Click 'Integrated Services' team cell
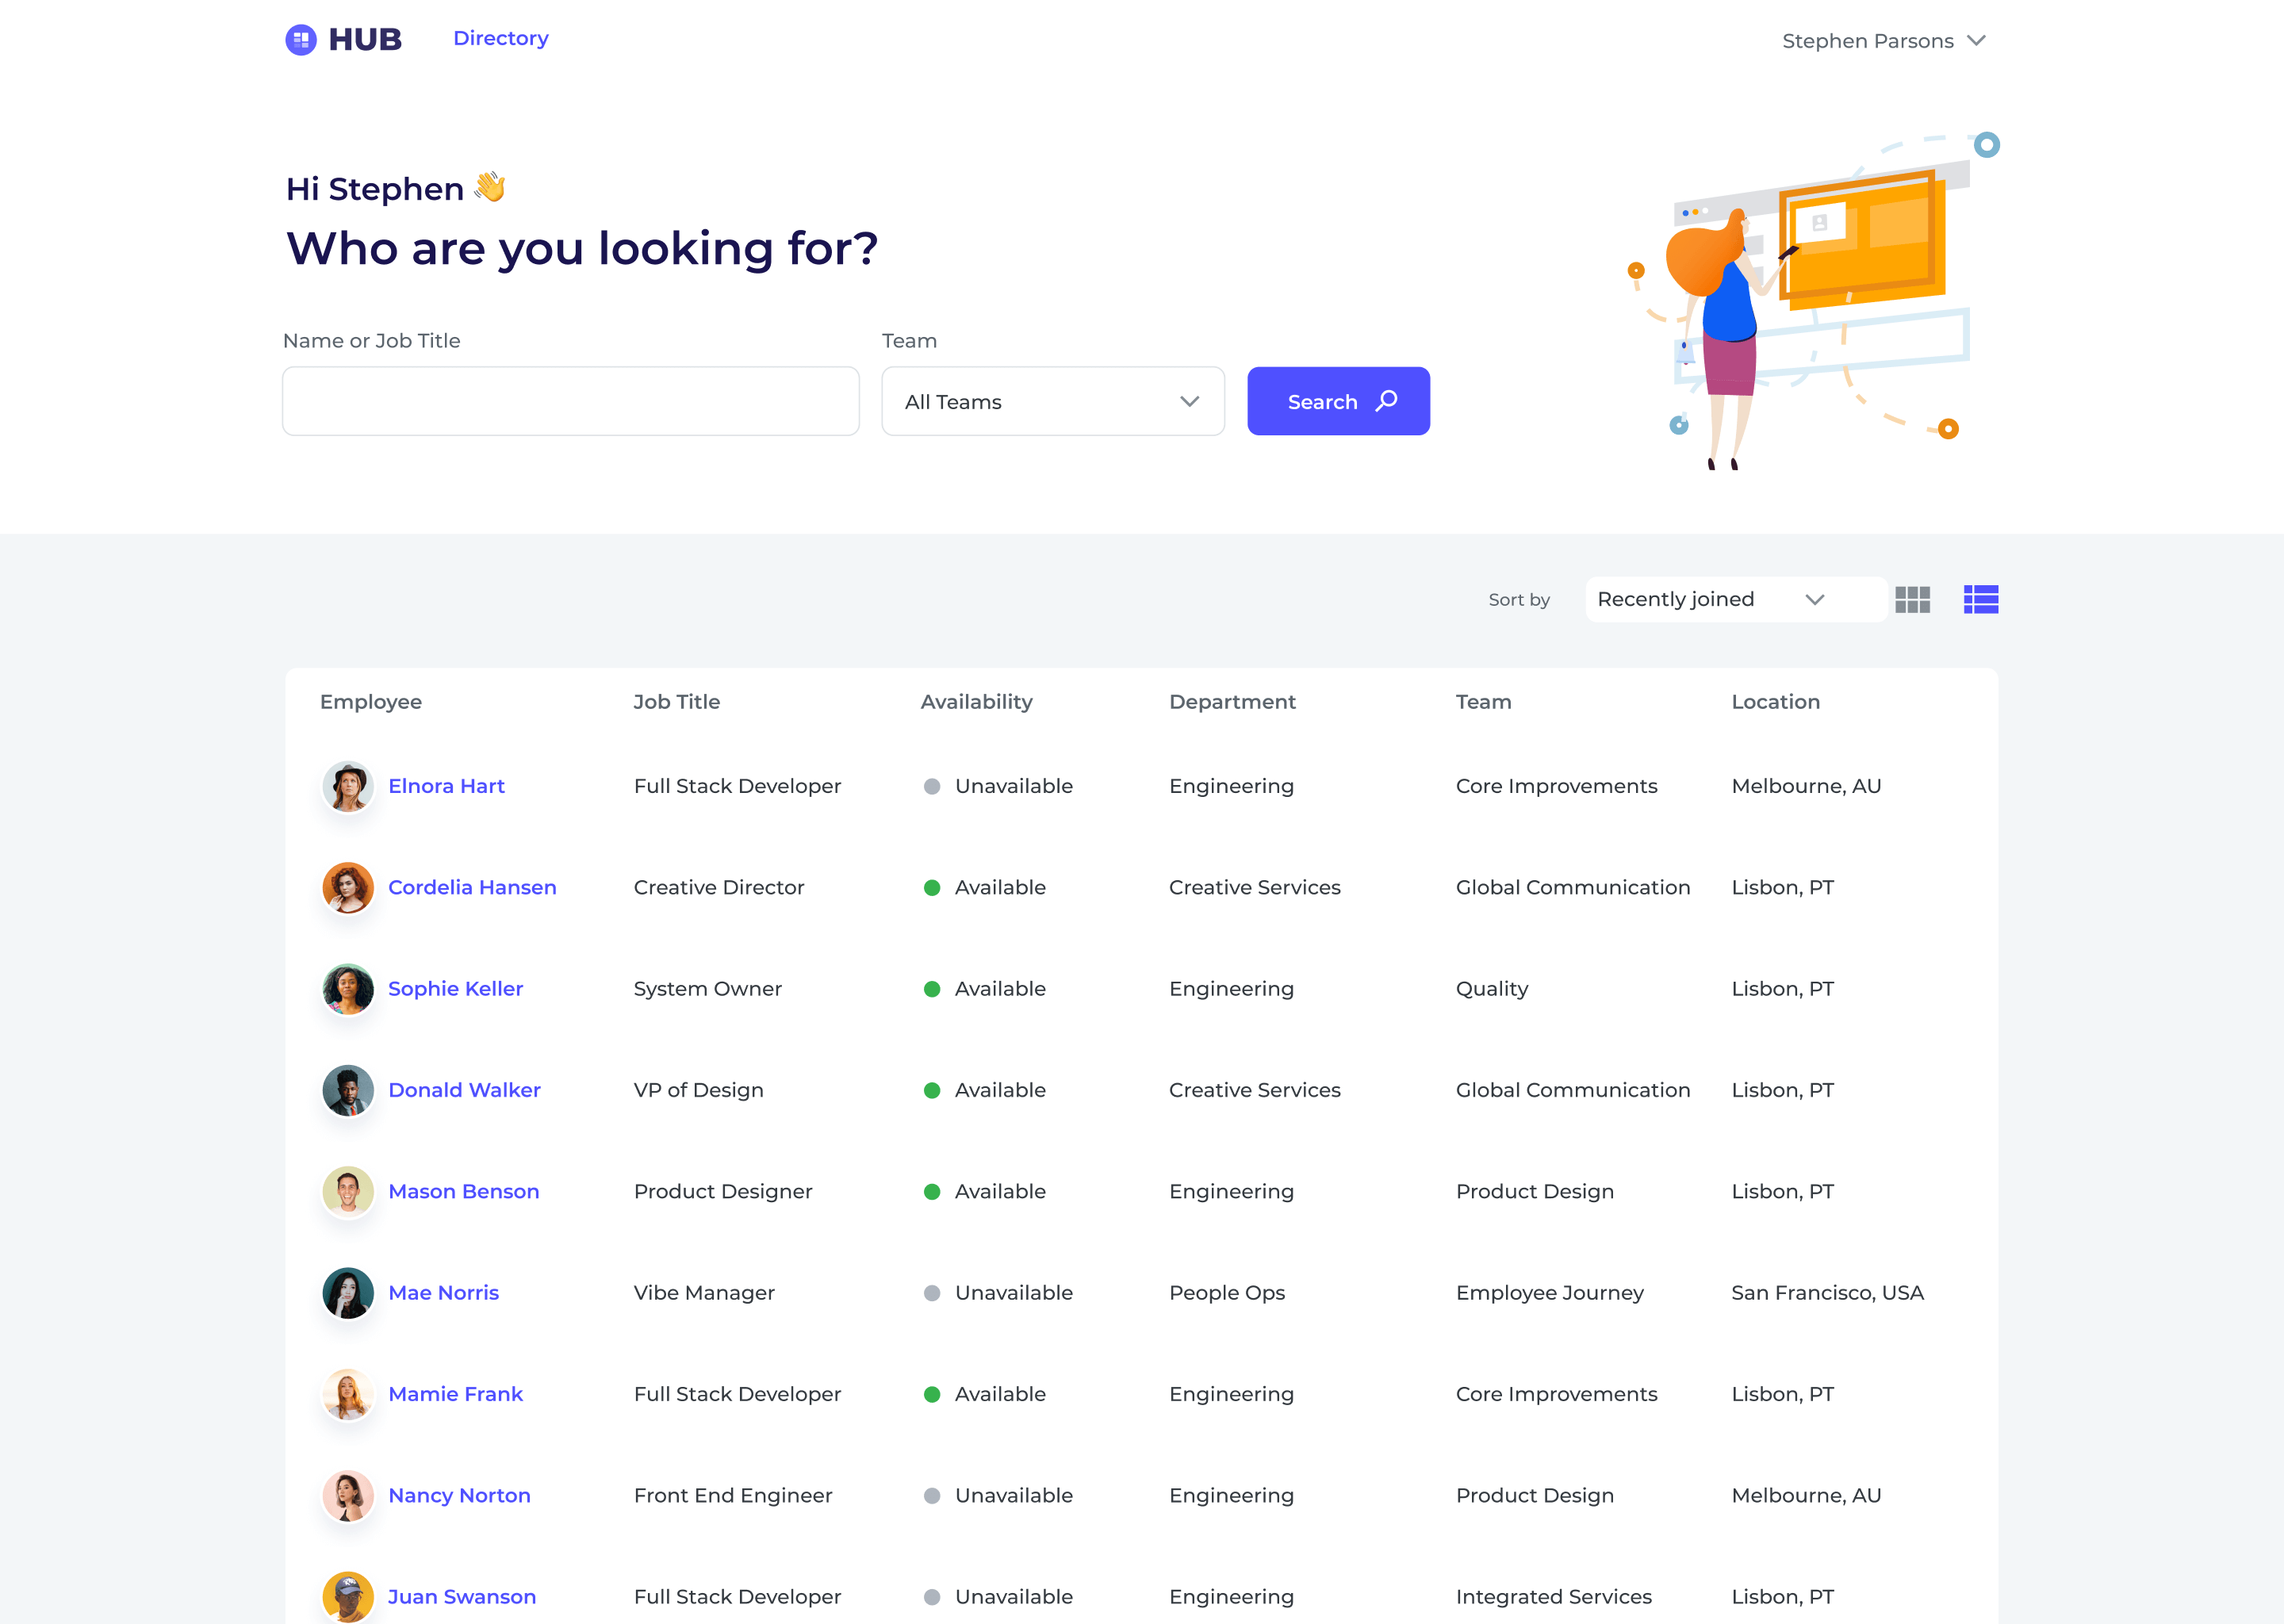2284x1624 pixels. pyautogui.click(x=1554, y=1596)
